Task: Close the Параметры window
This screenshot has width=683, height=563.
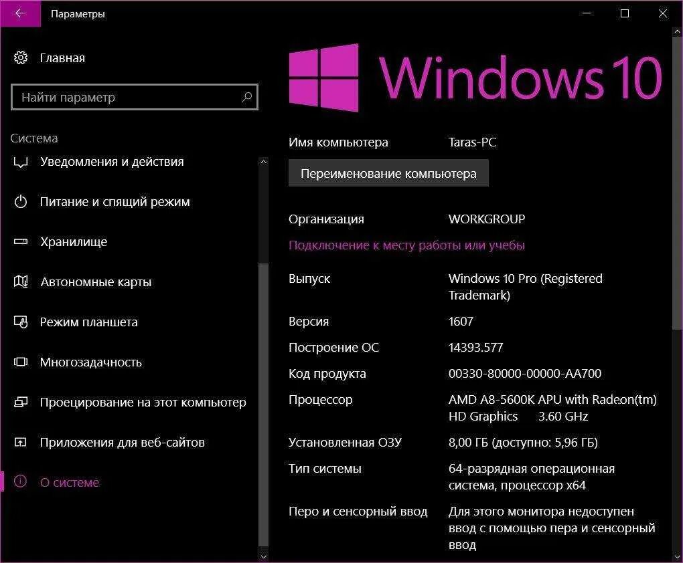Action: click(x=662, y=13)
